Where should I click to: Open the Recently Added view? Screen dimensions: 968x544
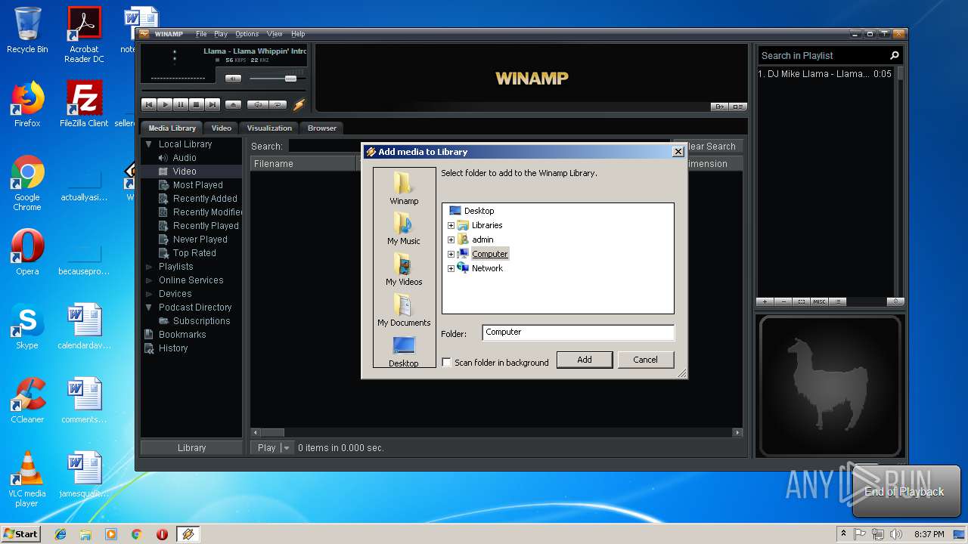click(x=205, y=199)
